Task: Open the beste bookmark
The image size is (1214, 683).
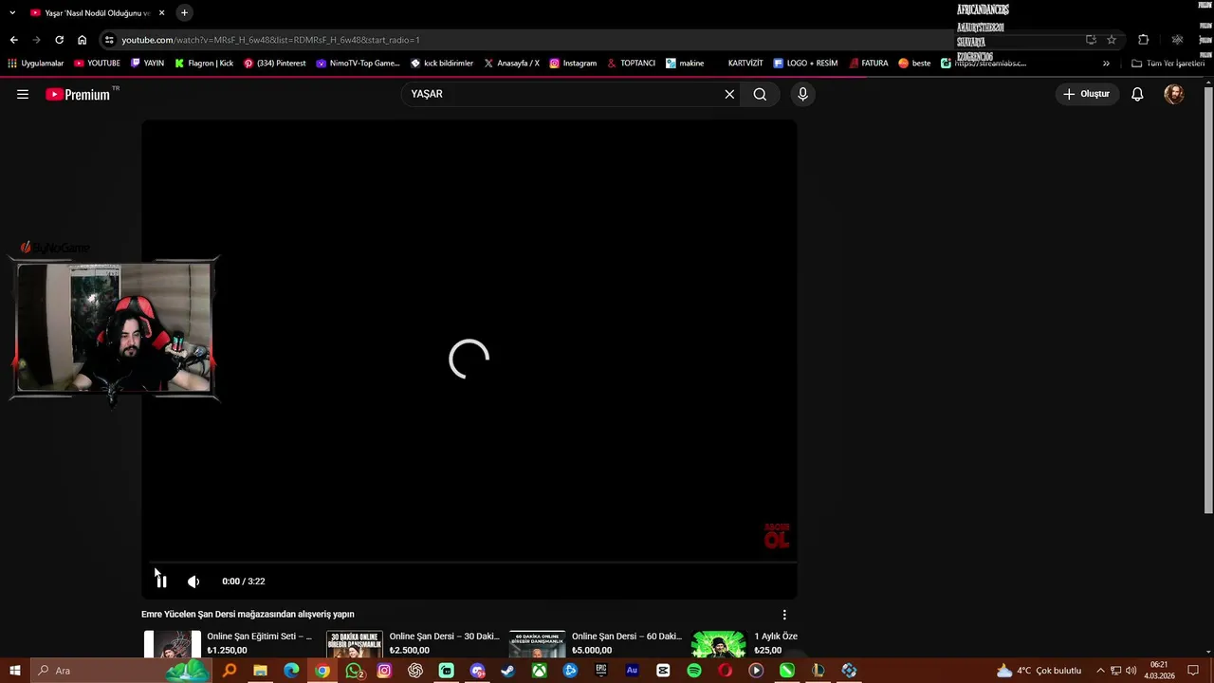Action: pos(914,64)
